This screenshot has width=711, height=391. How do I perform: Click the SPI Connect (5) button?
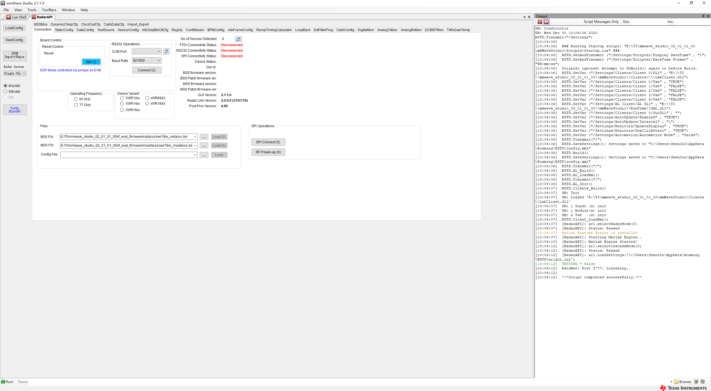[268, 142]
